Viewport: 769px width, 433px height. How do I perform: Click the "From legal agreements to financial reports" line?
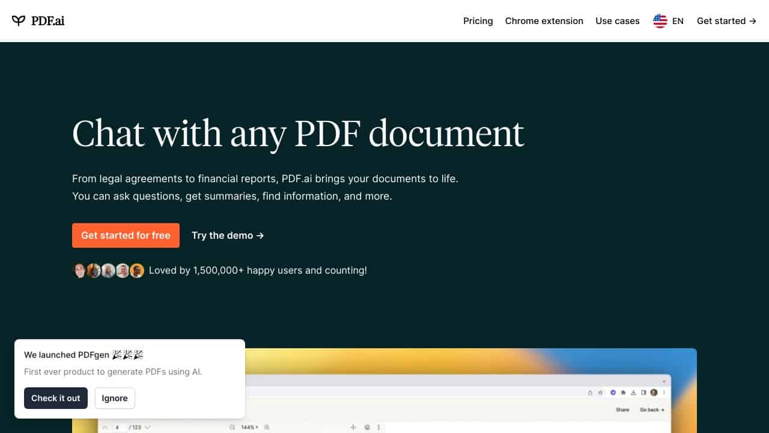tap(265, 179)
